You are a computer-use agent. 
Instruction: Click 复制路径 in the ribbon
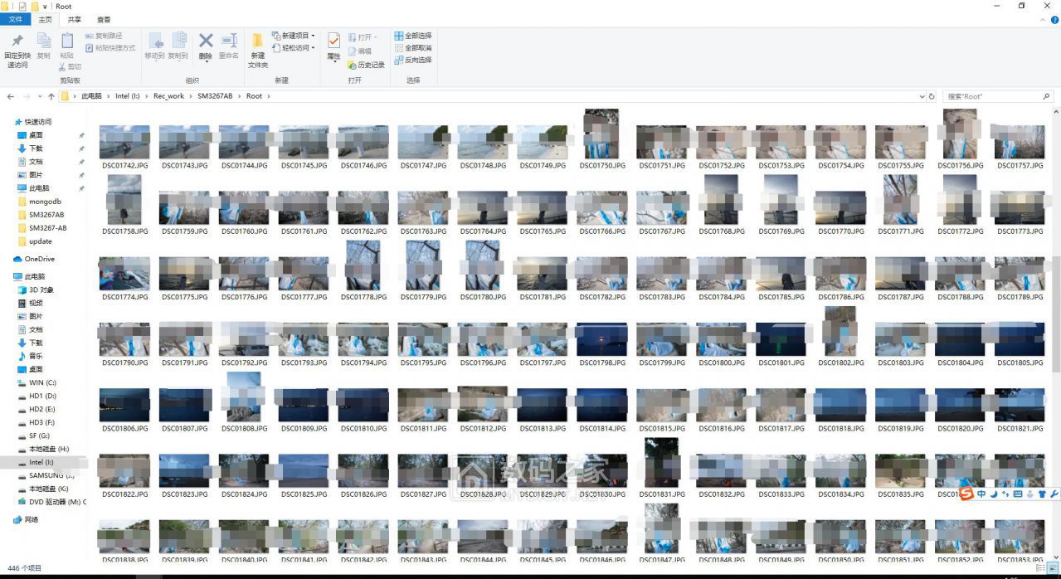click(x=104, y=36)
